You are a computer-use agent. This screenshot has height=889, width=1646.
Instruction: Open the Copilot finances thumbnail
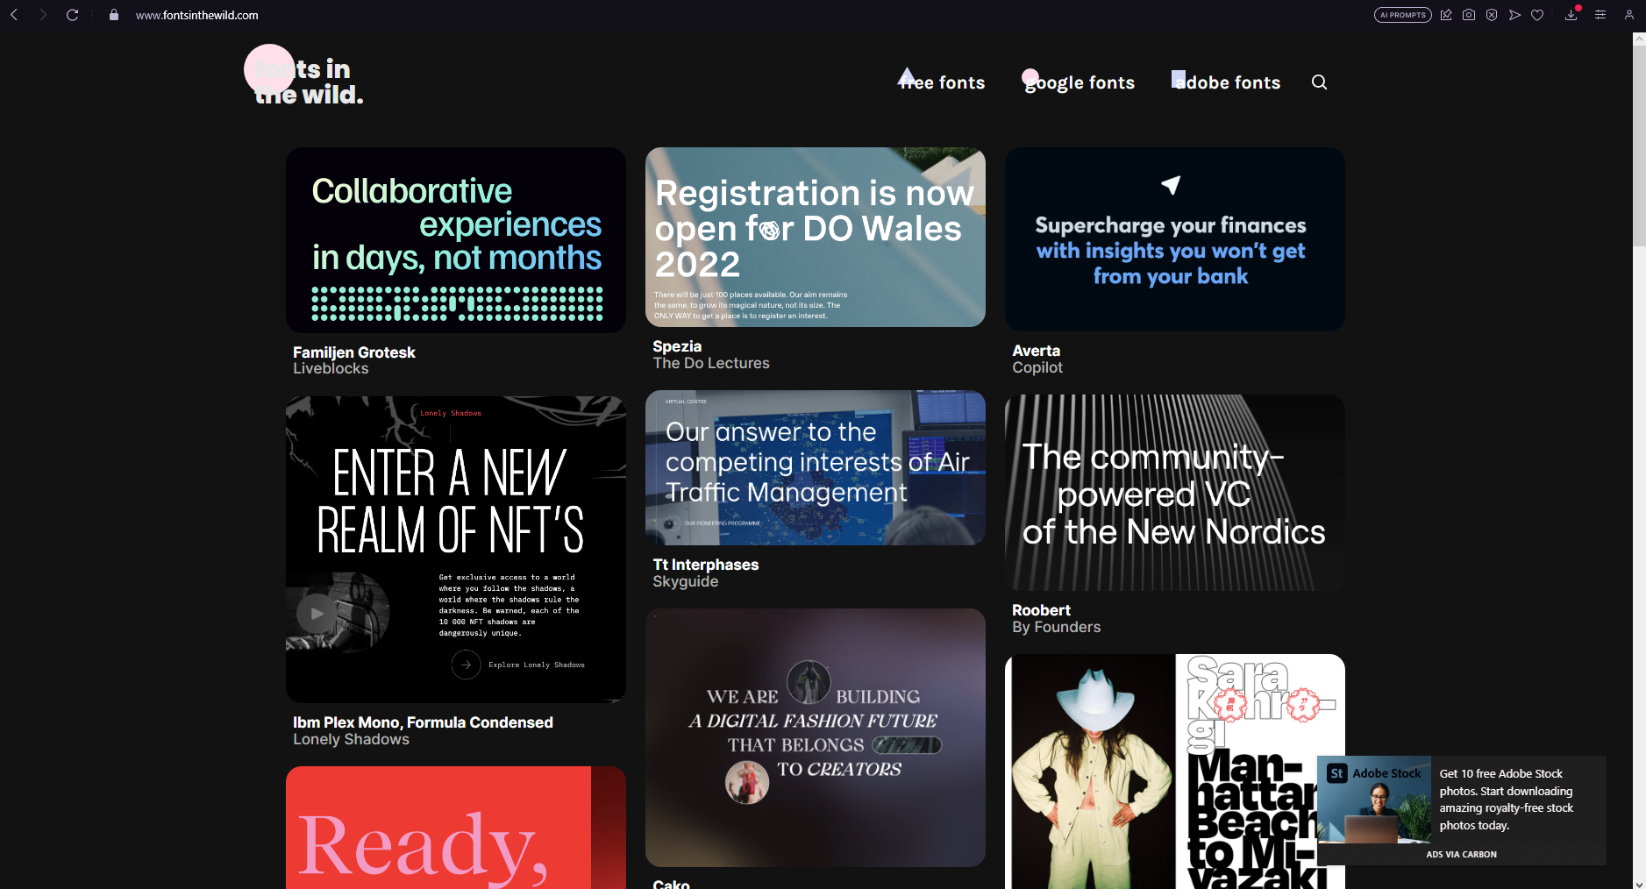pyautogui.click(x=1175, y=239)
